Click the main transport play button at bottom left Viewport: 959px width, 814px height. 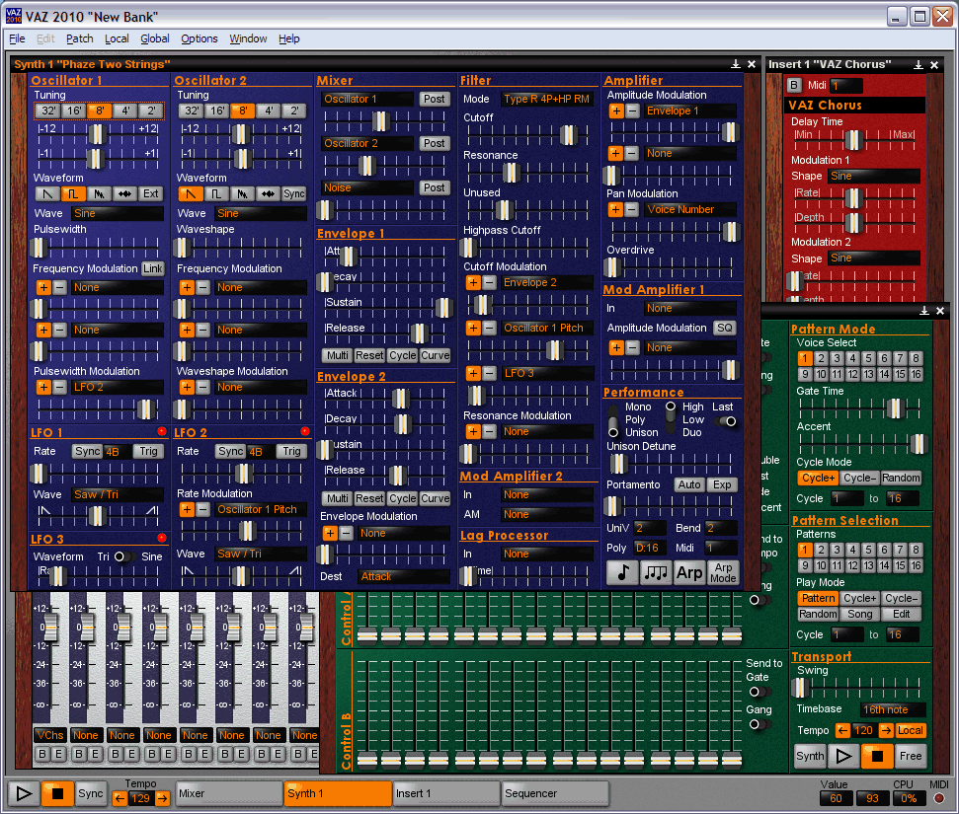pyautogui.click(x=24, y=794)
